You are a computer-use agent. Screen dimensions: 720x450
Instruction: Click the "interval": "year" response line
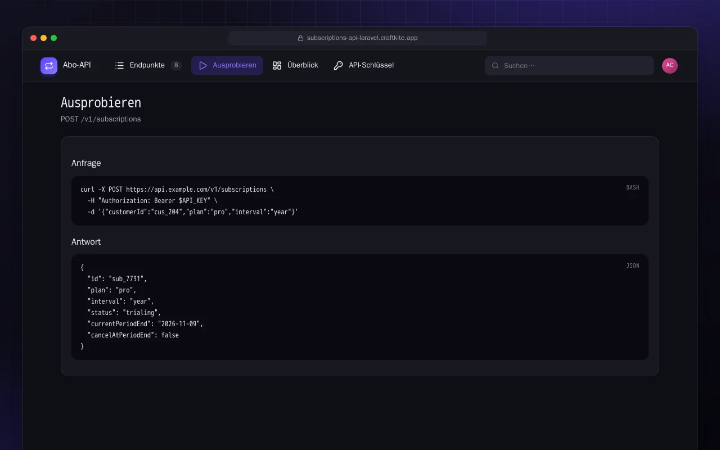pos(121,301)
